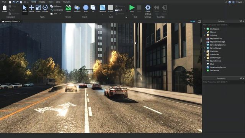This screenshot has width=245, height=138.
Task: Click the device emulator icon above the viewport
Action: point(199,21)
